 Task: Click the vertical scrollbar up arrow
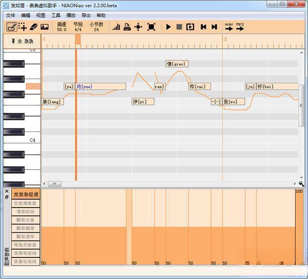click(301, 52)
